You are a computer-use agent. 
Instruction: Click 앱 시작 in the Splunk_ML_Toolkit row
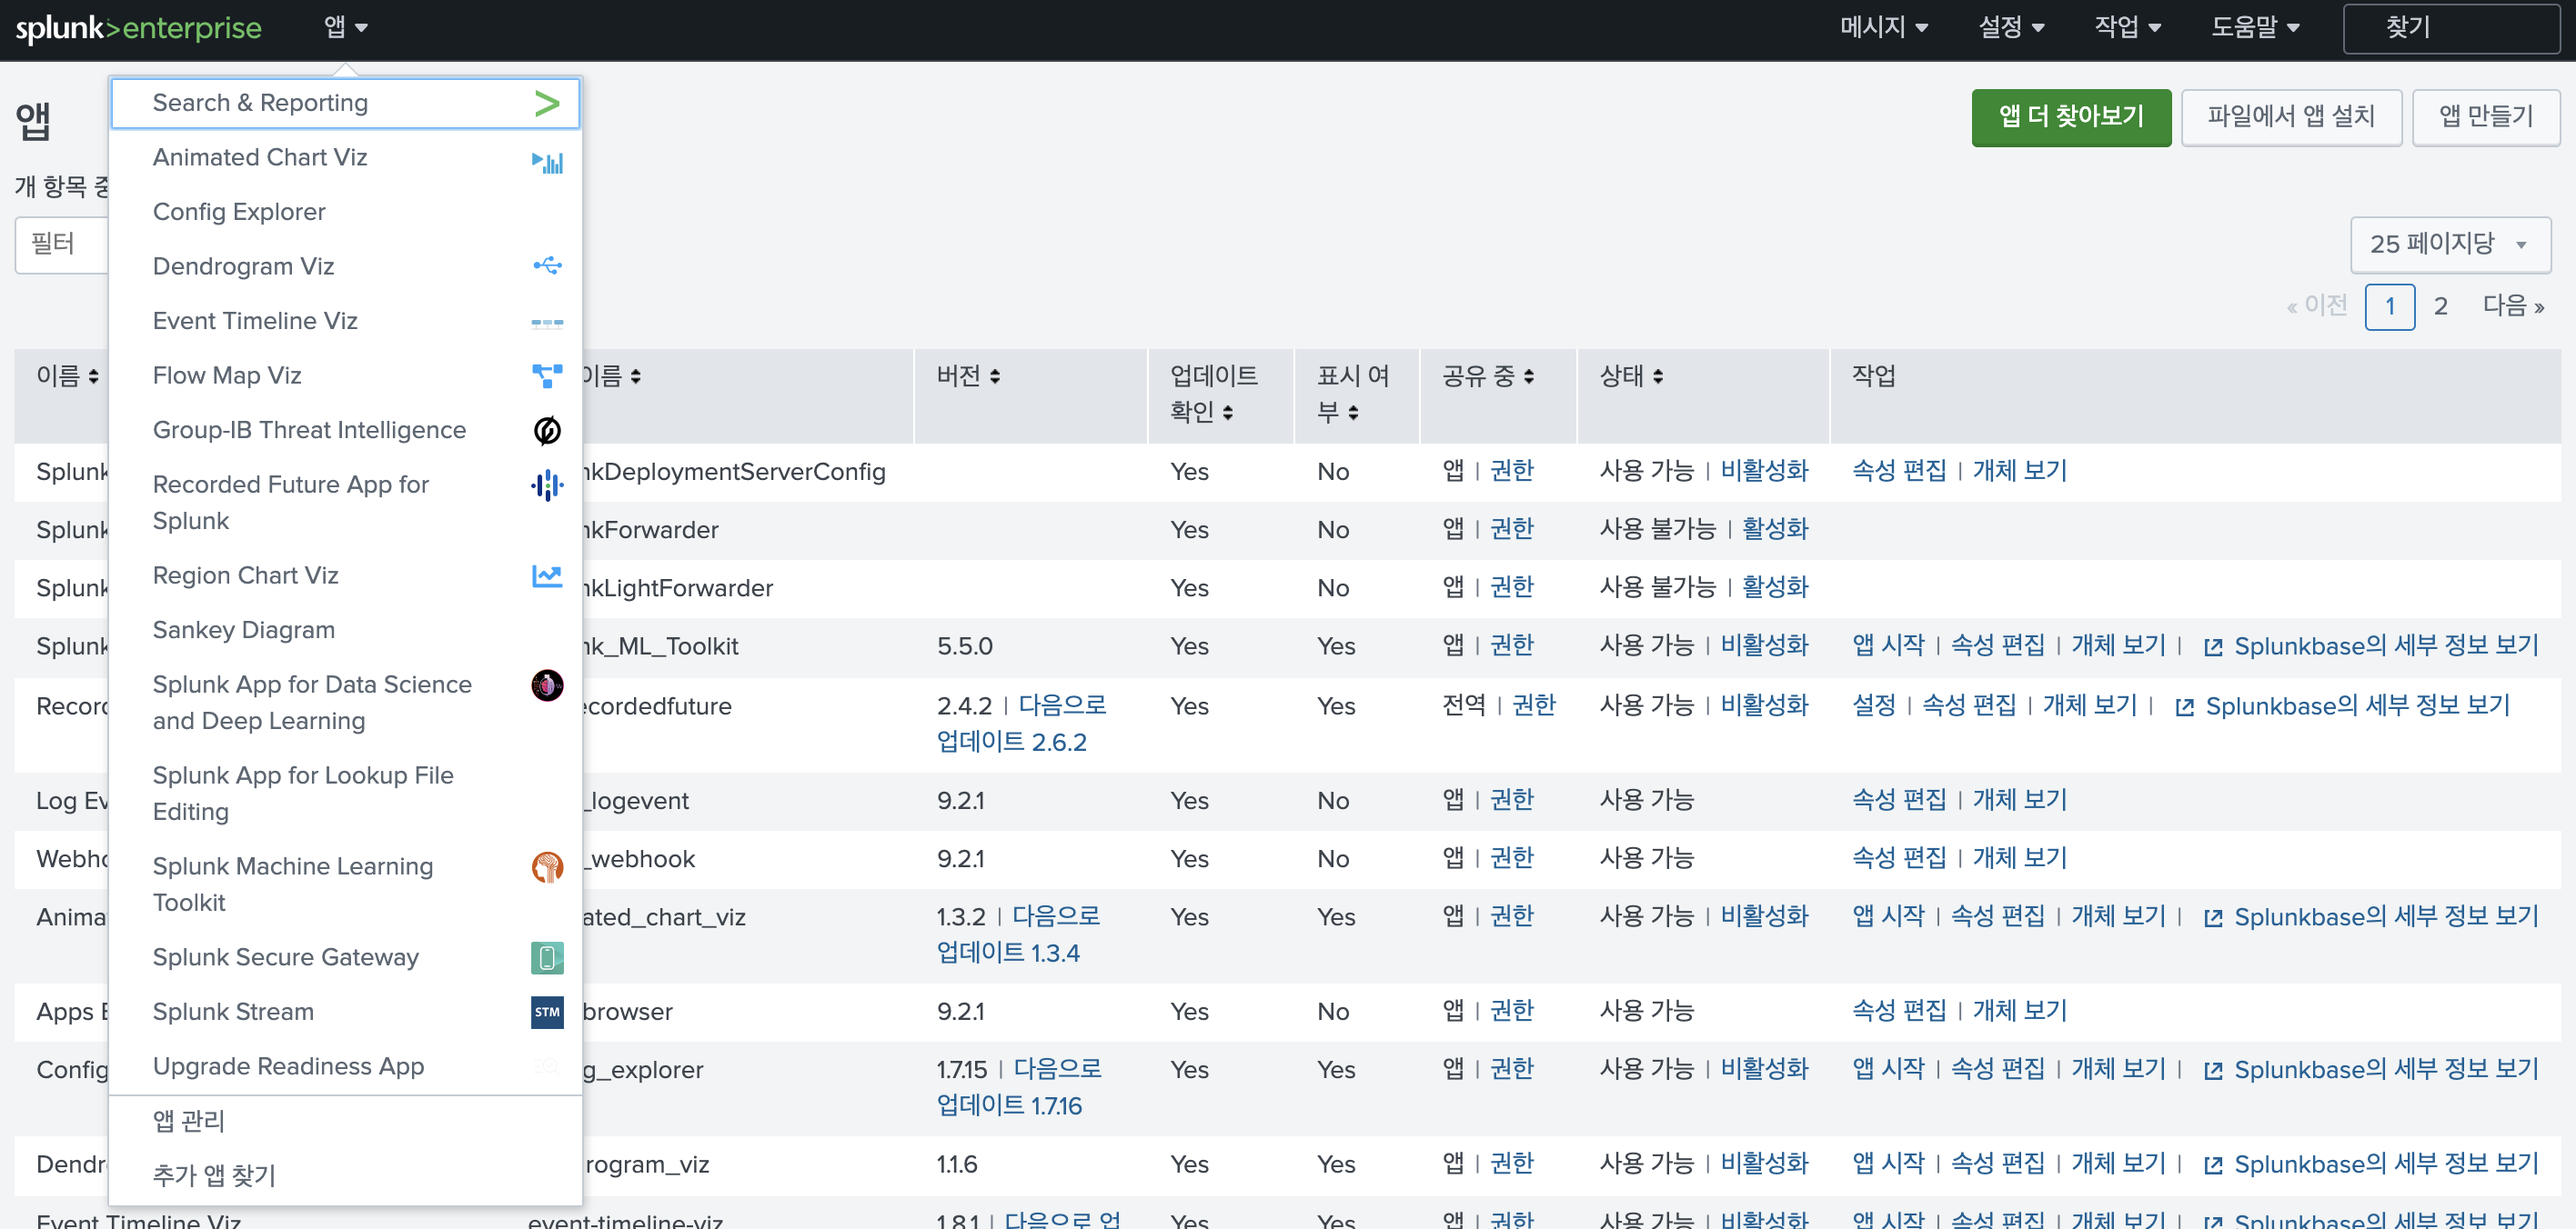(1888, 646)
